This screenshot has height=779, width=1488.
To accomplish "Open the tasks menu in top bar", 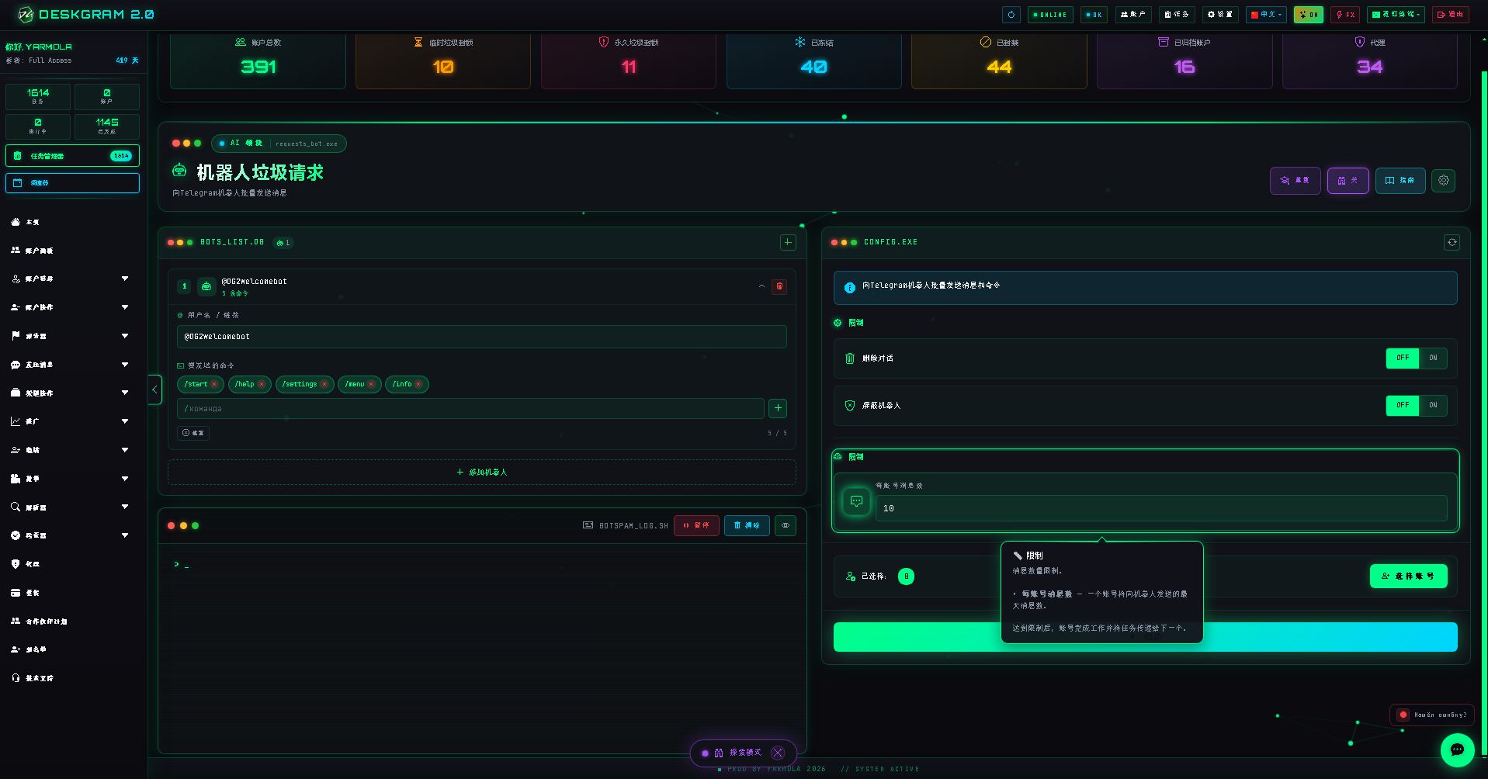I will click(1177, 15).
